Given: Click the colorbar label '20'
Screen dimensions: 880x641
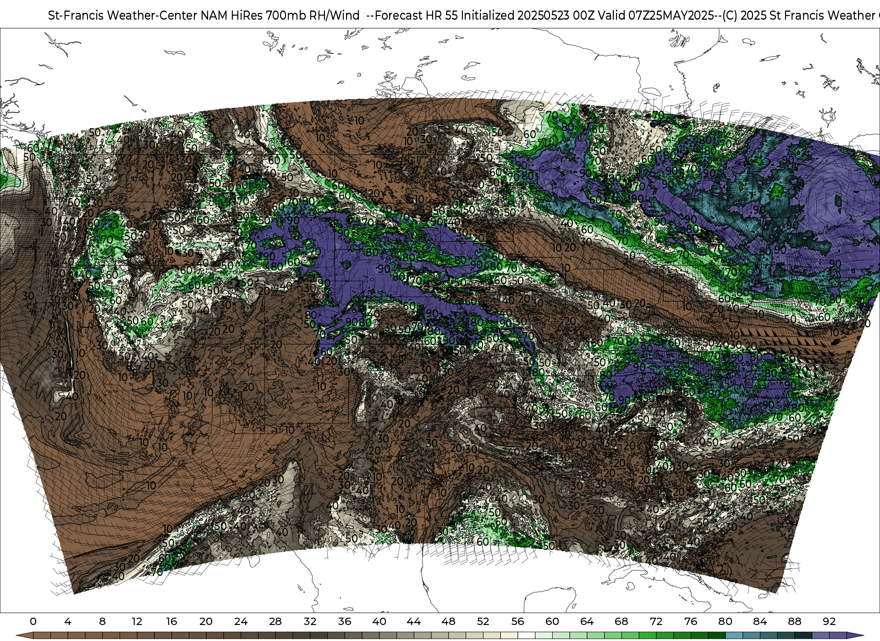Looking at the screenshot, I should 206,621.
